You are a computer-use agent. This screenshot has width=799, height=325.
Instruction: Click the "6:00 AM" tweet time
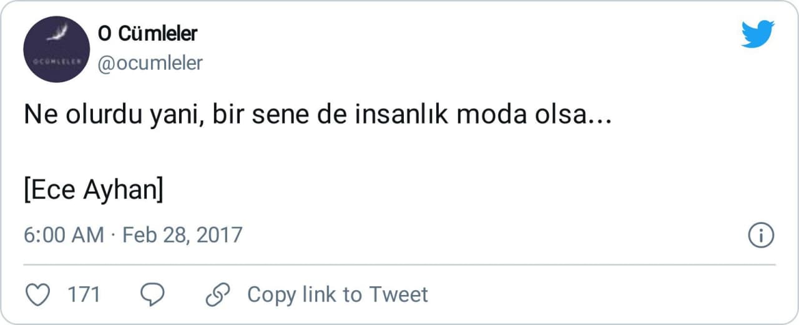64,235
